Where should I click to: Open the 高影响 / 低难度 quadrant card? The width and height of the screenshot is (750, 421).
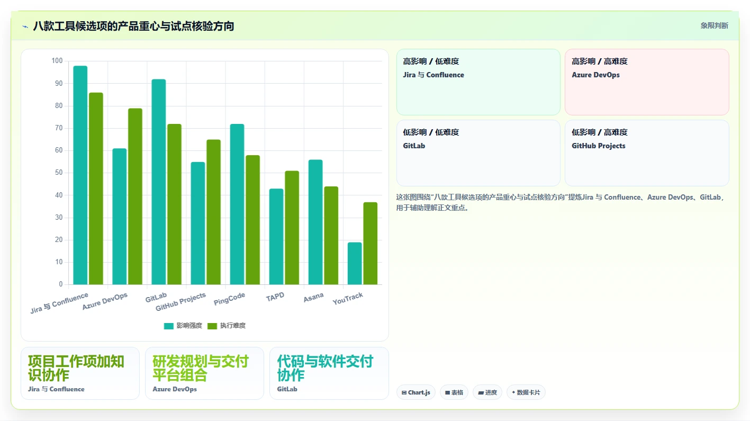pyautogui.click(x=478, y=82)
